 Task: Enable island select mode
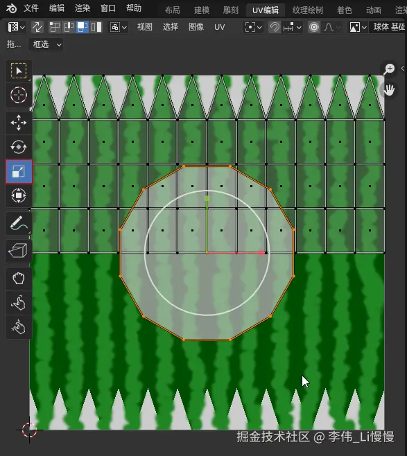click(x=96, y=27)
